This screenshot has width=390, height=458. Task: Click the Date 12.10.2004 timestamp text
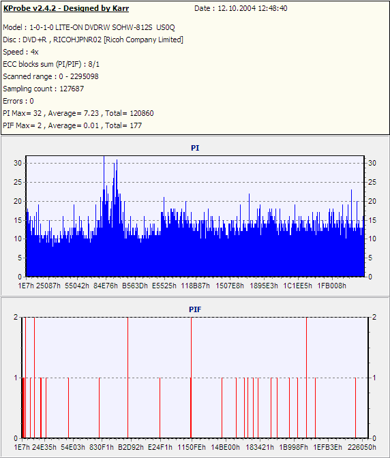[241, 8]
